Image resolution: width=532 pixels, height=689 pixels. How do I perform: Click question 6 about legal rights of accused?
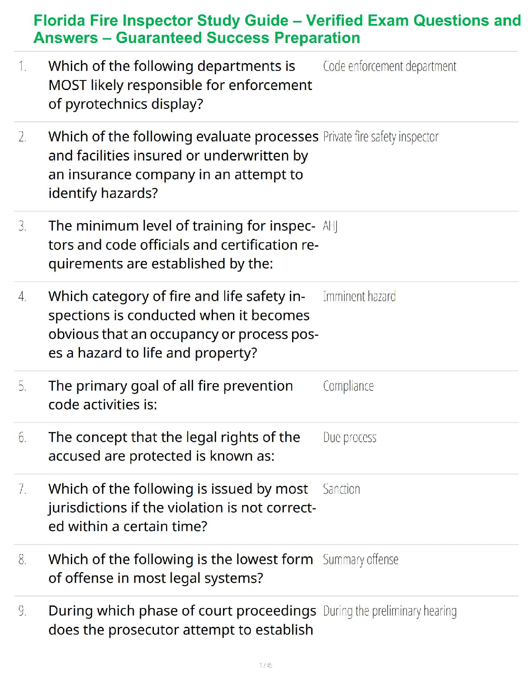pos(174,446)
